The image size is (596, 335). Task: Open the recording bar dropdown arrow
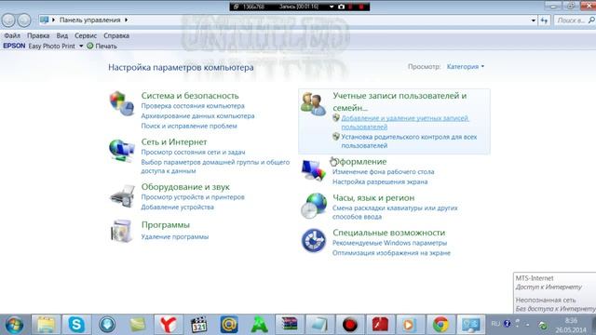tap(332, 7)
